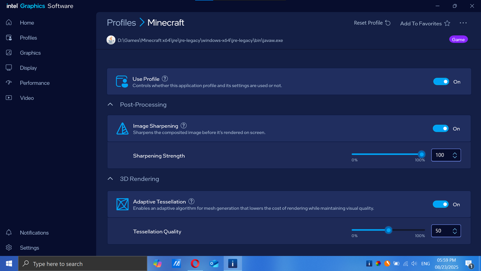
Task: Toggle the Use Profile switch off
Action: pos(441,81)
